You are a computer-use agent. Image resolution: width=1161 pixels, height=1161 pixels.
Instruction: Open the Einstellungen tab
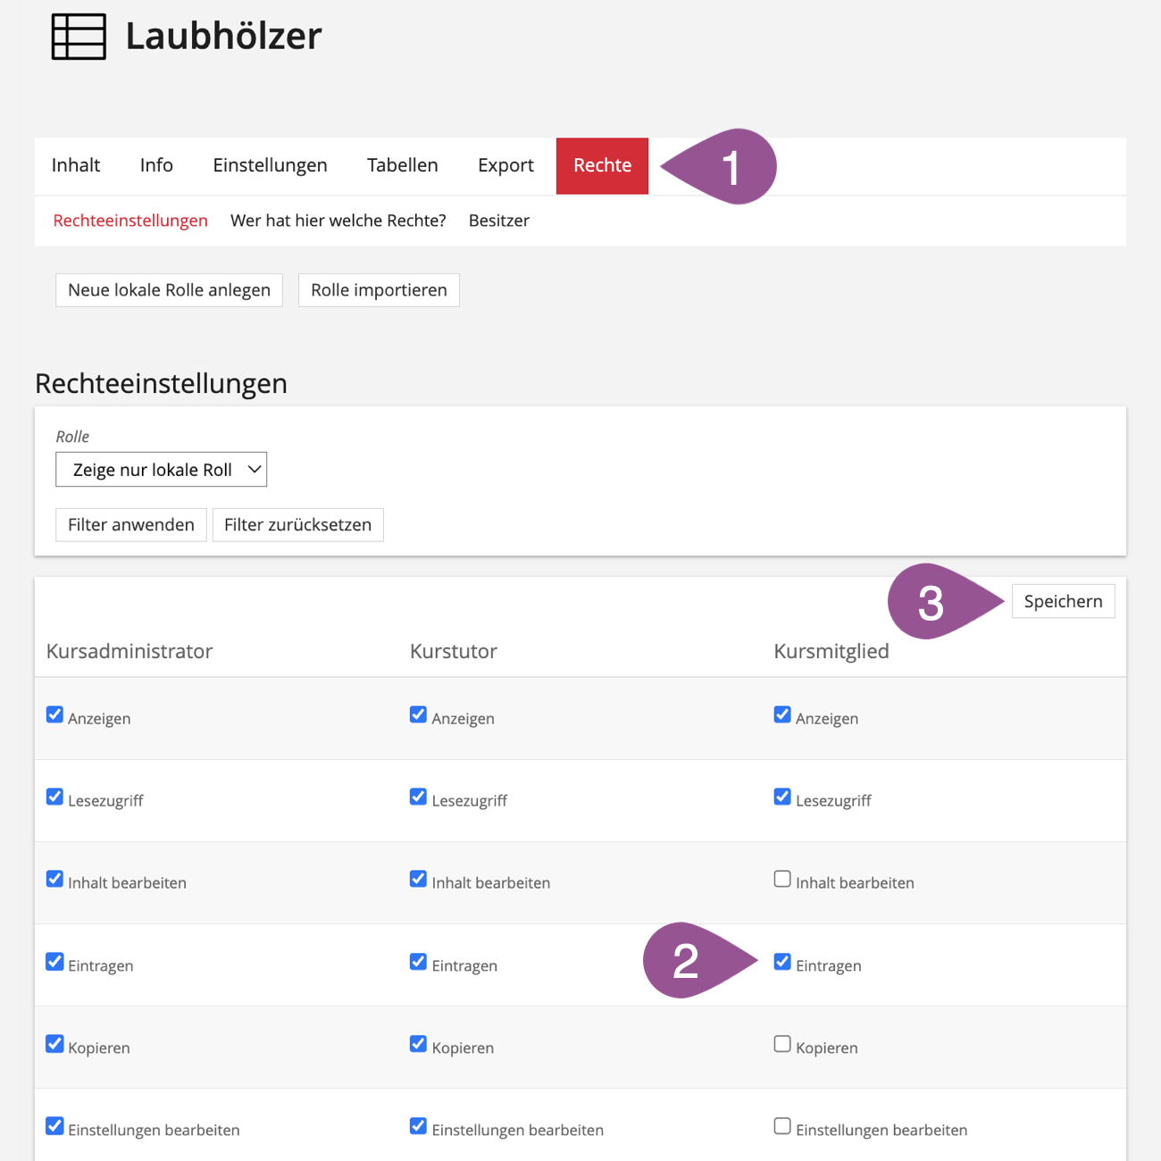(x=270, y=166)
